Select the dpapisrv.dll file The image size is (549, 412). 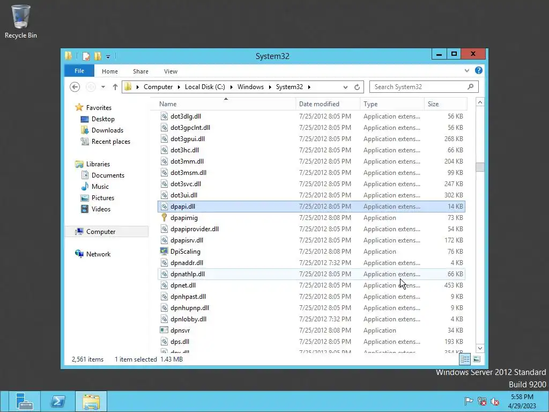(x=311, y=240)
